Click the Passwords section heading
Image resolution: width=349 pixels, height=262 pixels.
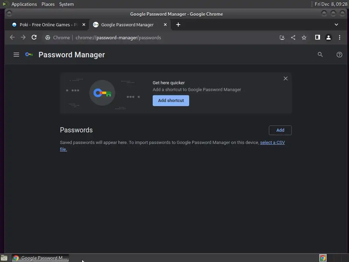coord(76,130)
